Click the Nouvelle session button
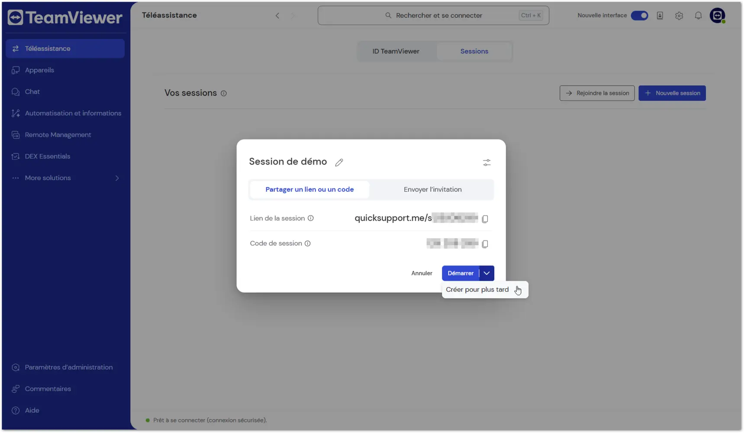 tap(672, 93)
